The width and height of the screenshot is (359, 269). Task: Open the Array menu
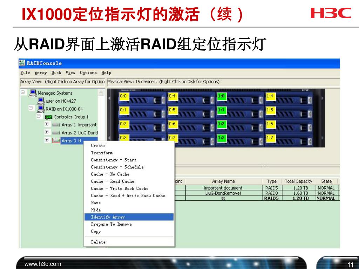pos(41,73)
